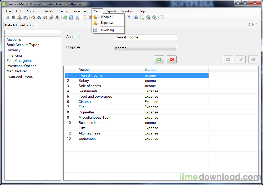Open the Accounts menu

33,11
